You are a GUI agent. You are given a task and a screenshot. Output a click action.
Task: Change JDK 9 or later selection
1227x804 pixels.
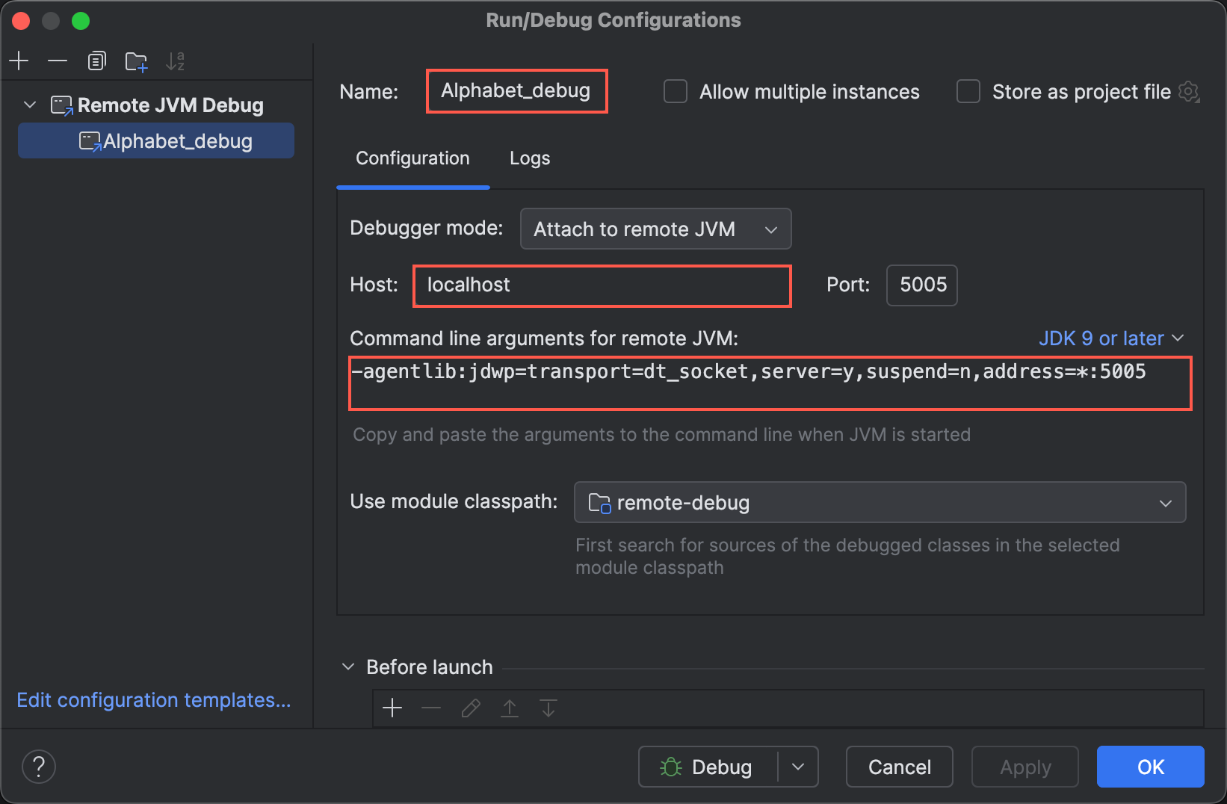[x=1110, y=338]
